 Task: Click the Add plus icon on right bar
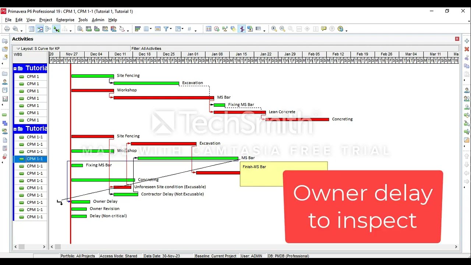click(467, 41)
